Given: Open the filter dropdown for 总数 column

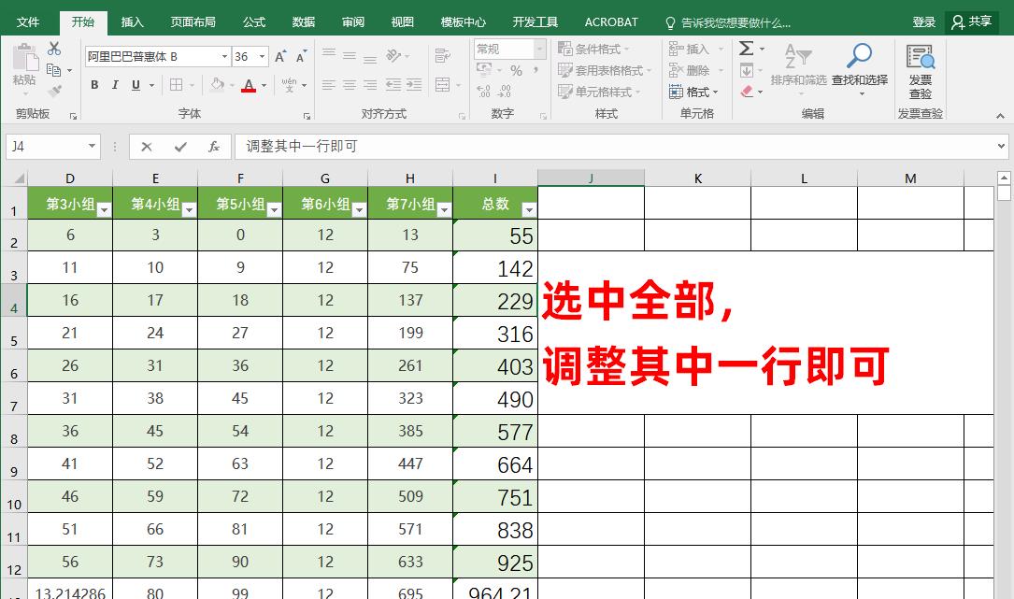Looking at the screenshot, I should (529, 210).
